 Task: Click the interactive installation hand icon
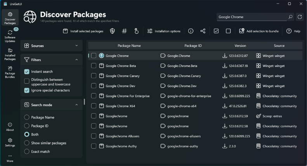(x=136, y=31)
